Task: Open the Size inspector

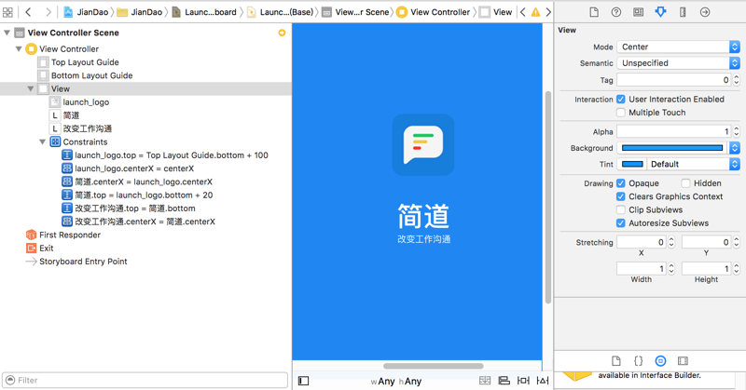Action: click(683, 12)
